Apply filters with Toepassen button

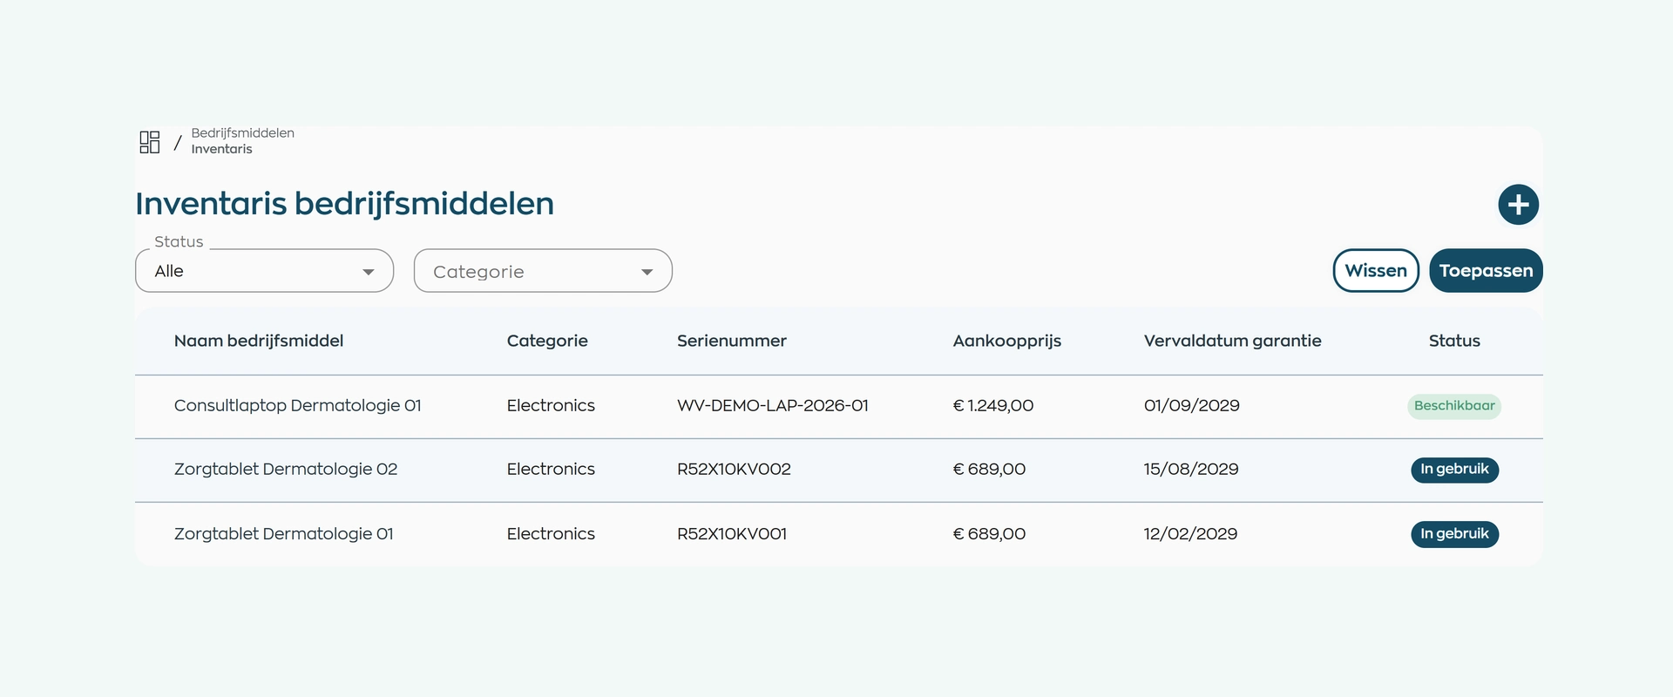1486,271
